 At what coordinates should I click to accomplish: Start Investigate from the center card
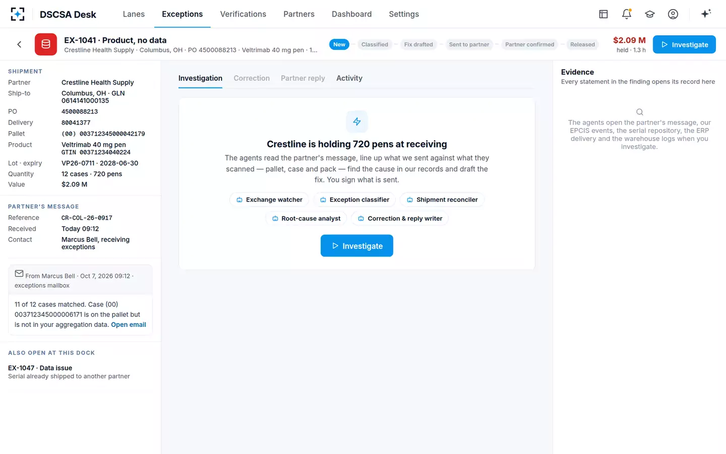357,246
